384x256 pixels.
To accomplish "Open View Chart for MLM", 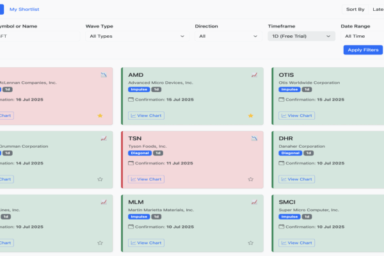I will pos(146,243).
